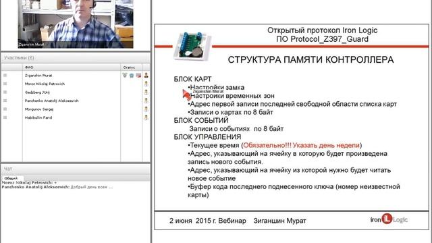Click the '2 июня 2015 г. Вебинар' footer text
Image resolution: width=432 pixels, height=243 pixels.
(x=208, y=221)
